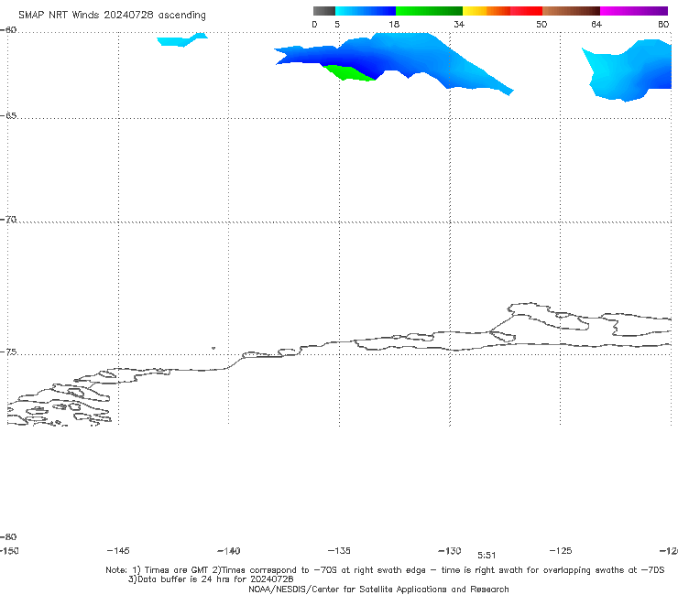Click the note Data buffer is 24 hrs
The height and width of the screenshot is (595, 678).
coord(211,579)
